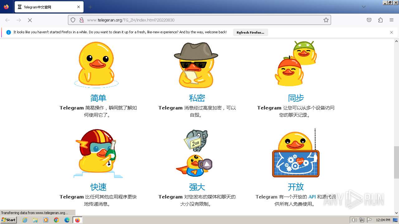Image resolution: width=399 pixels, height=224 pixels.
Task: Stop loading the page
Action: (30, 20)
